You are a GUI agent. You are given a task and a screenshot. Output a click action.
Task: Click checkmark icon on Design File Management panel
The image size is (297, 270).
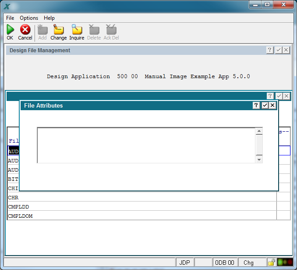[279, 50]
